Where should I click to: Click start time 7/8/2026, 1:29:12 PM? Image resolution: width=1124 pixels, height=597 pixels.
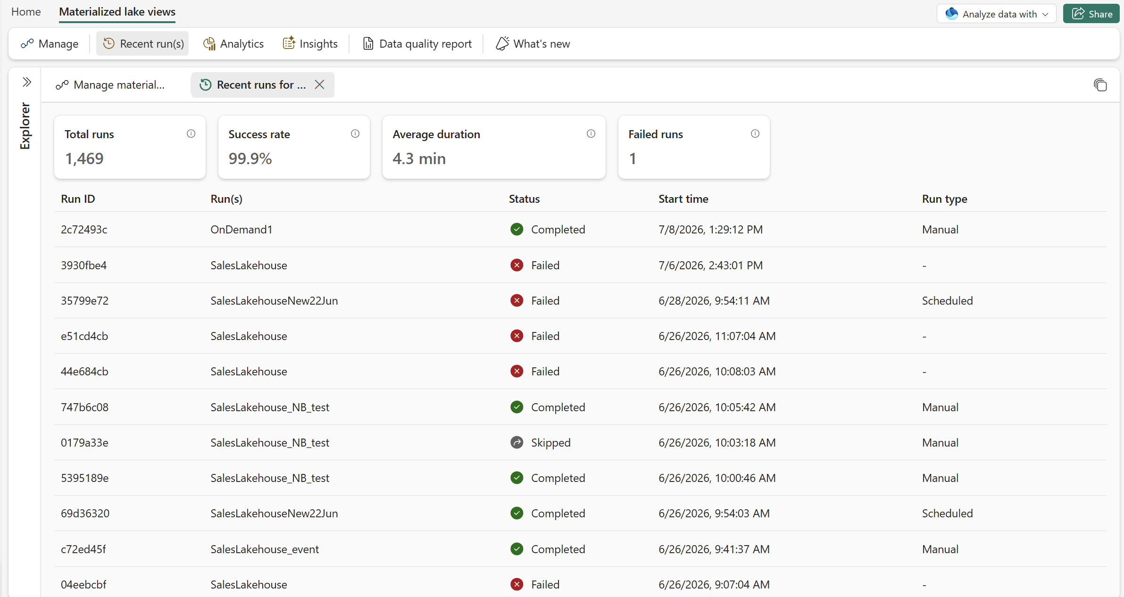click(x=710, y=230)
